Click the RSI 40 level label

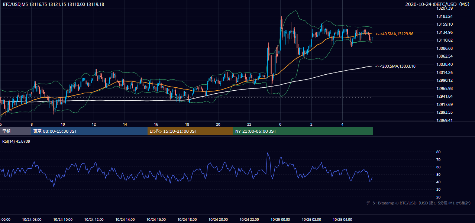click(x=439, y=182)
